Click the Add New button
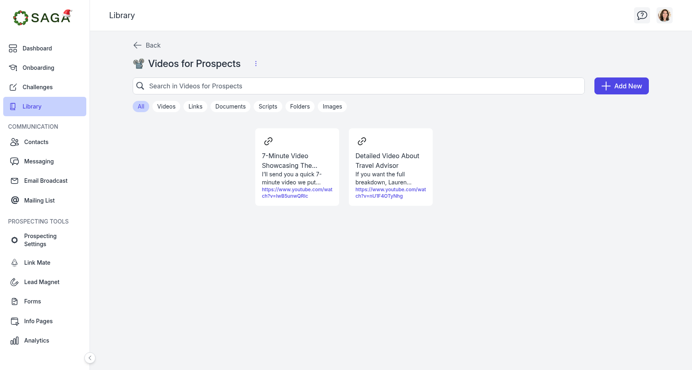The width and height of the screenshot is (692, 370). tap(621, 86)
